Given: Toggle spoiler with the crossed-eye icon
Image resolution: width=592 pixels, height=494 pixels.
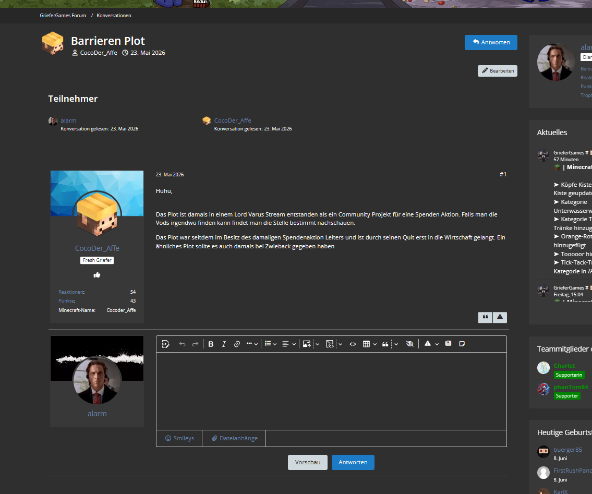Looking at the screenshot, I should [409, 344].
